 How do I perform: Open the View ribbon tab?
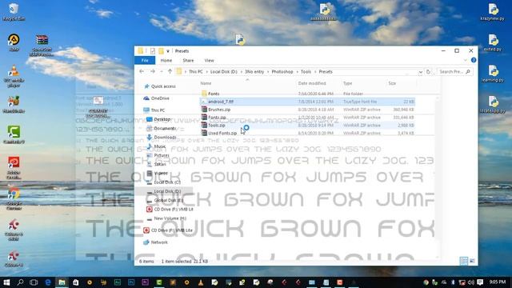tap(209, 61)
